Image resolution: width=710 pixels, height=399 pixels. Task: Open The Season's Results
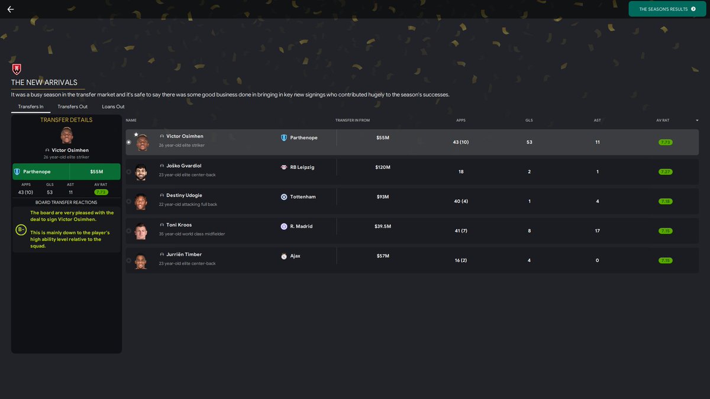click(667, 9)
